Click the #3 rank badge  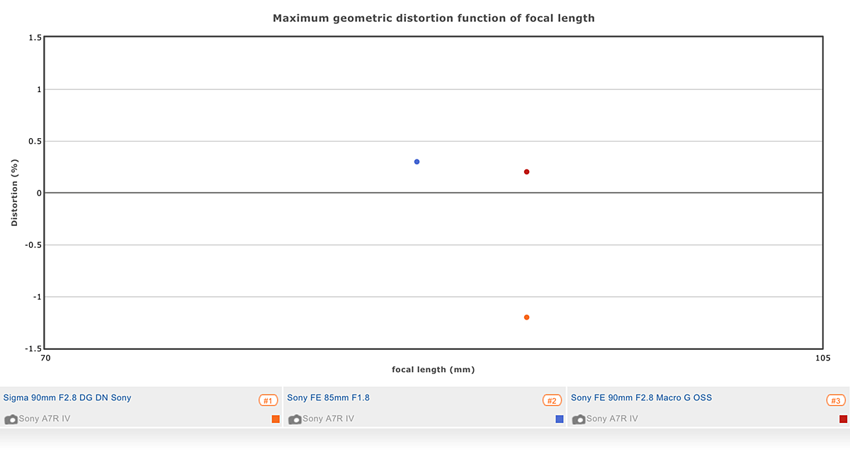coord(836,401)
